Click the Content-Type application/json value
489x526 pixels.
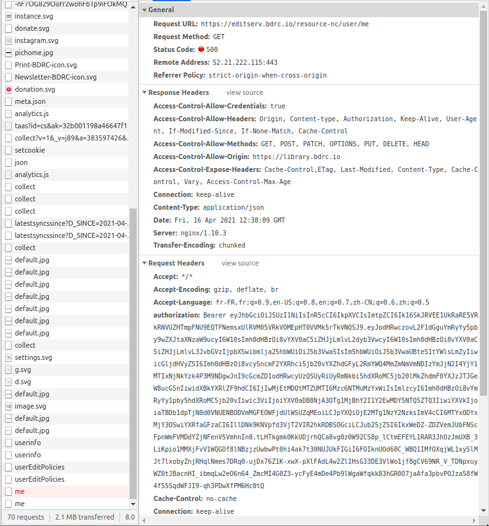coord(233,207)
